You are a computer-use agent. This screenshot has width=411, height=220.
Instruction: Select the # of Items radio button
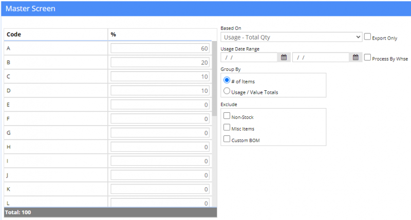[x=227, y=81]
